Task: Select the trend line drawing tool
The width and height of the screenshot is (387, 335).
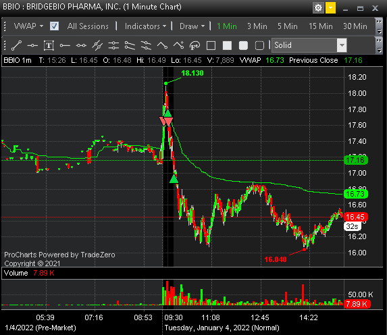Action: pyautogui.click(x=16, y=45)
